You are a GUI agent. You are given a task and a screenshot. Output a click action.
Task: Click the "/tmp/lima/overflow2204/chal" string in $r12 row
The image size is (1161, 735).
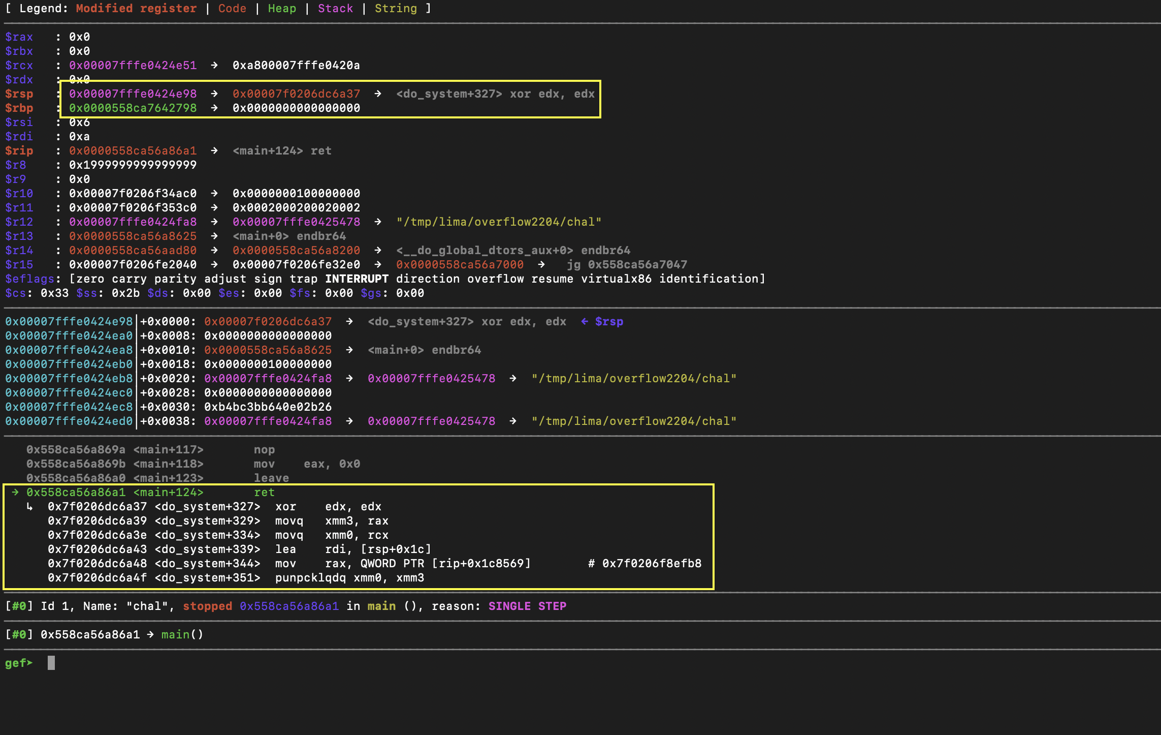point(499,222)
